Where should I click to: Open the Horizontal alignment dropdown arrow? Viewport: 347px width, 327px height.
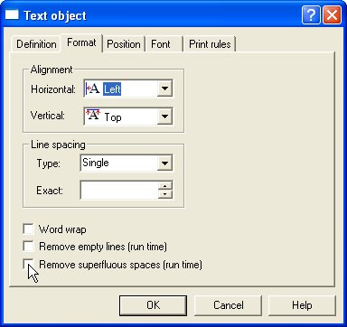[x=164, y=89]
